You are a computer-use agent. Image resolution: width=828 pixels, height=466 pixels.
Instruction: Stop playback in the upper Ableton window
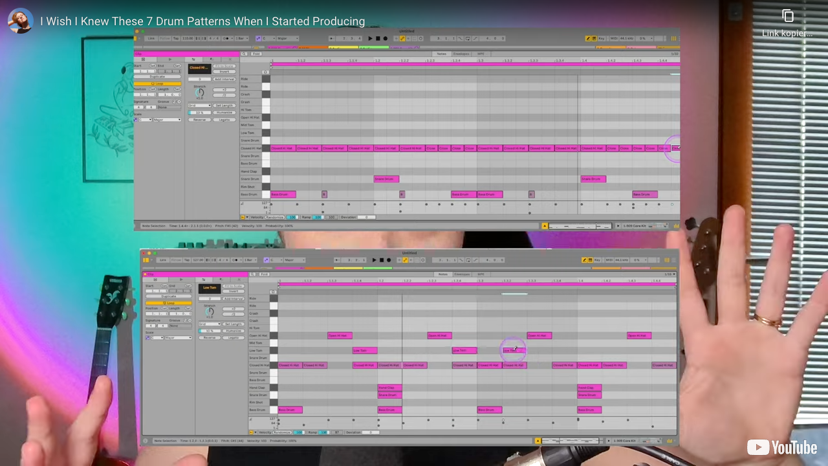pyautogui.click(x=378, y=38)
